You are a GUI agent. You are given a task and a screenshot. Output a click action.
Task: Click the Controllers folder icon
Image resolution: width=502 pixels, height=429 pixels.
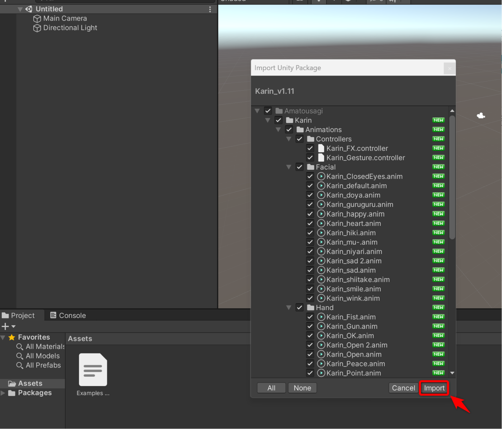pos(311,139)
